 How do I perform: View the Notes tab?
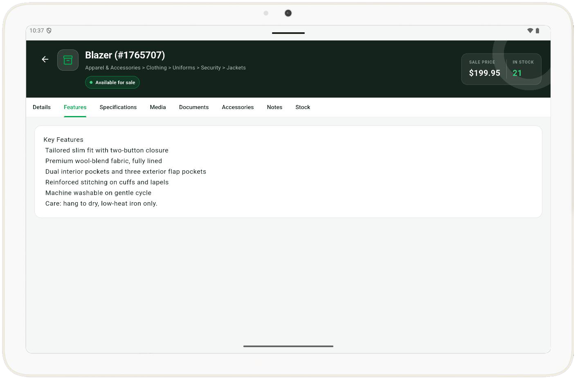(x=274, y=107)
